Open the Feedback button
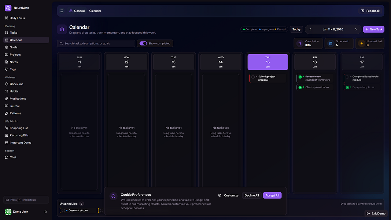This screenshot has height=220, width=391. (370, 11)
